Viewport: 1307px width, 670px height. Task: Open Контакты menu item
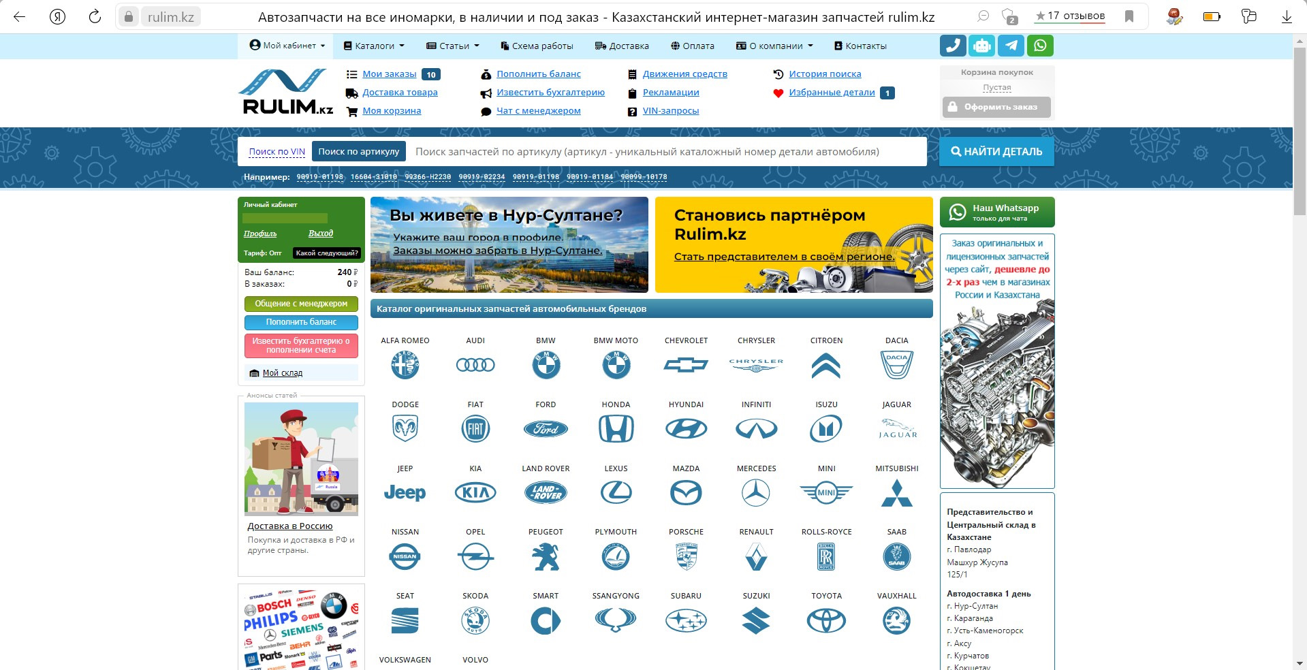pyautogui.click(x=860, y=46)
